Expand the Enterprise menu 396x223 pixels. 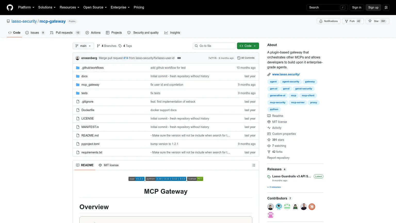(x=120, y=7)
